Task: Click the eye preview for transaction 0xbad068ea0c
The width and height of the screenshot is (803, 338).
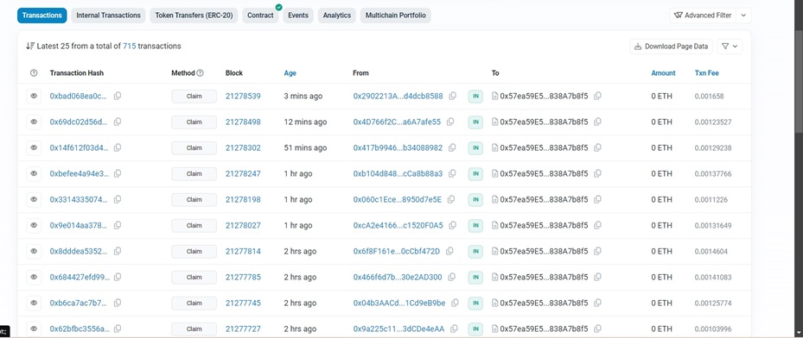Action: tap(34, 96)
